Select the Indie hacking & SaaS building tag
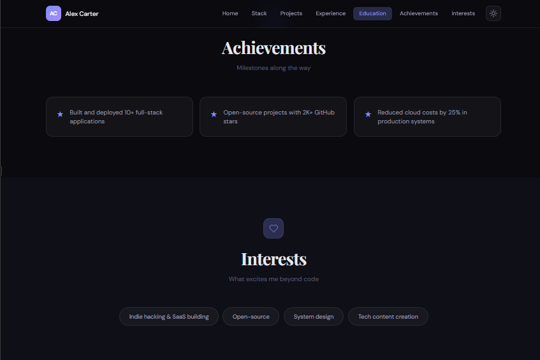The width and height of the screenshot is (540, 360). click(169, 317)
